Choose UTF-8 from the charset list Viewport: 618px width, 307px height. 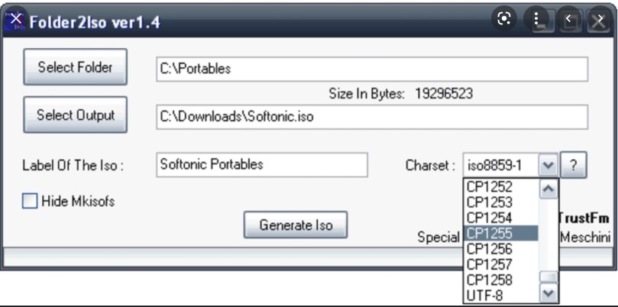tap(500, 296)
